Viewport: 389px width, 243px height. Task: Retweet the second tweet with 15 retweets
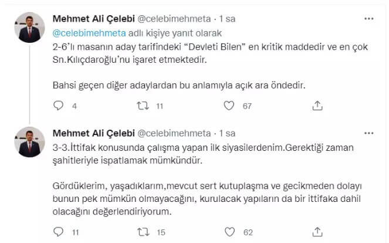pyautogui.click(x=143, y=232)
